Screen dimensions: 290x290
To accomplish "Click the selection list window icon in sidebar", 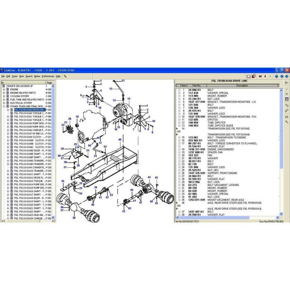I will pyautogui.click(x=287, y=99).
